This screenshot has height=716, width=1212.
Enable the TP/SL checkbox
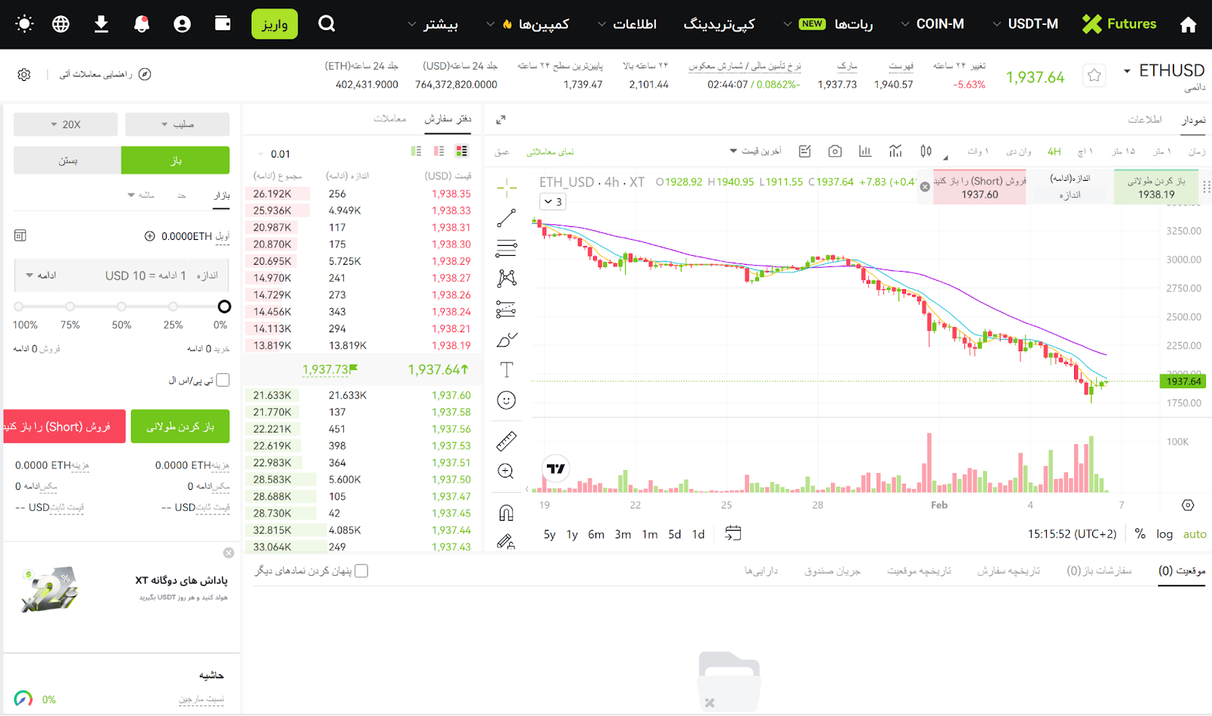pos(223,380)
